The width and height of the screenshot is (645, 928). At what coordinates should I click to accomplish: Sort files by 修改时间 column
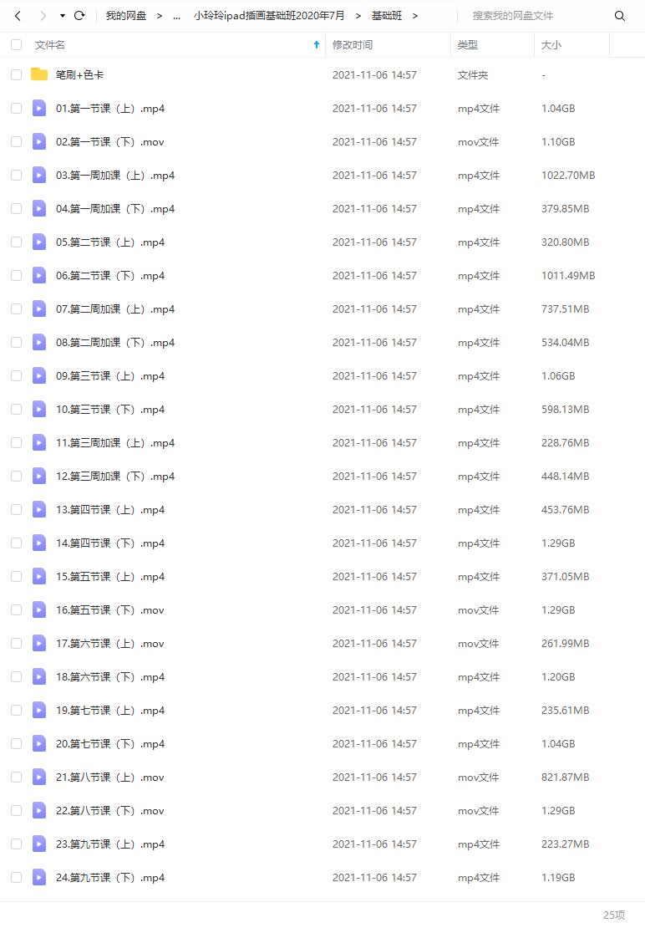coord(353,45)
